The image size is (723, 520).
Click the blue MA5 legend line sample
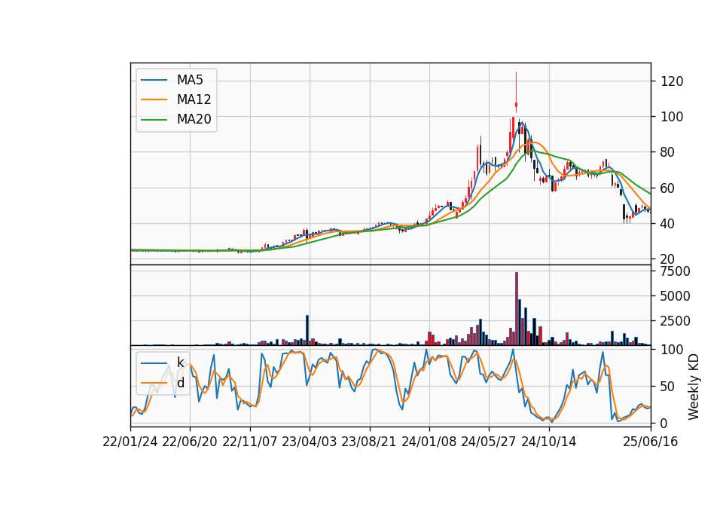[x=154, y=80]
